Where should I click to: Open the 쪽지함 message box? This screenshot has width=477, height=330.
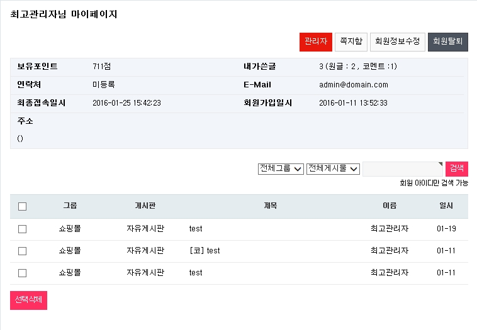(351, 41)
